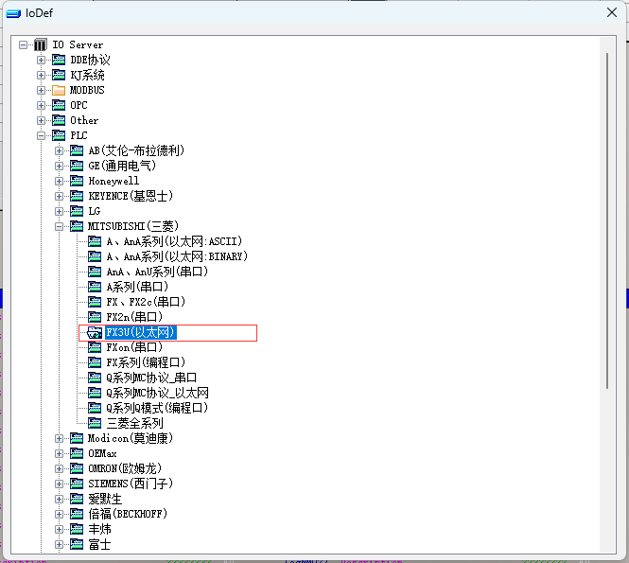Click the GE(通用电气) driver icon

(x=77, y=166)
